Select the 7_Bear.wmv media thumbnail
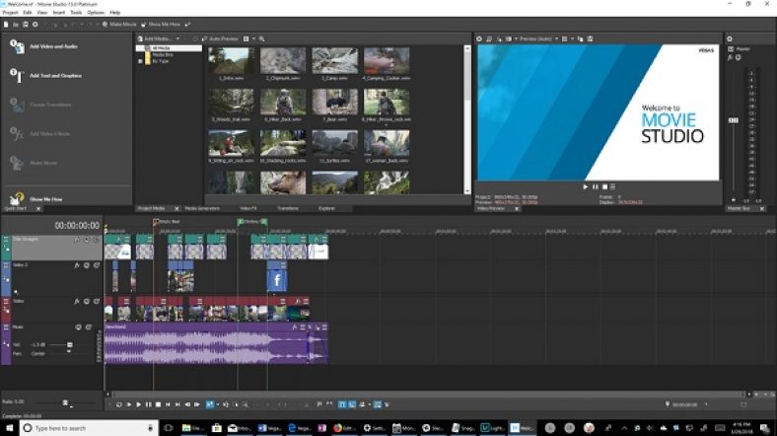 (x=334, y=103)
